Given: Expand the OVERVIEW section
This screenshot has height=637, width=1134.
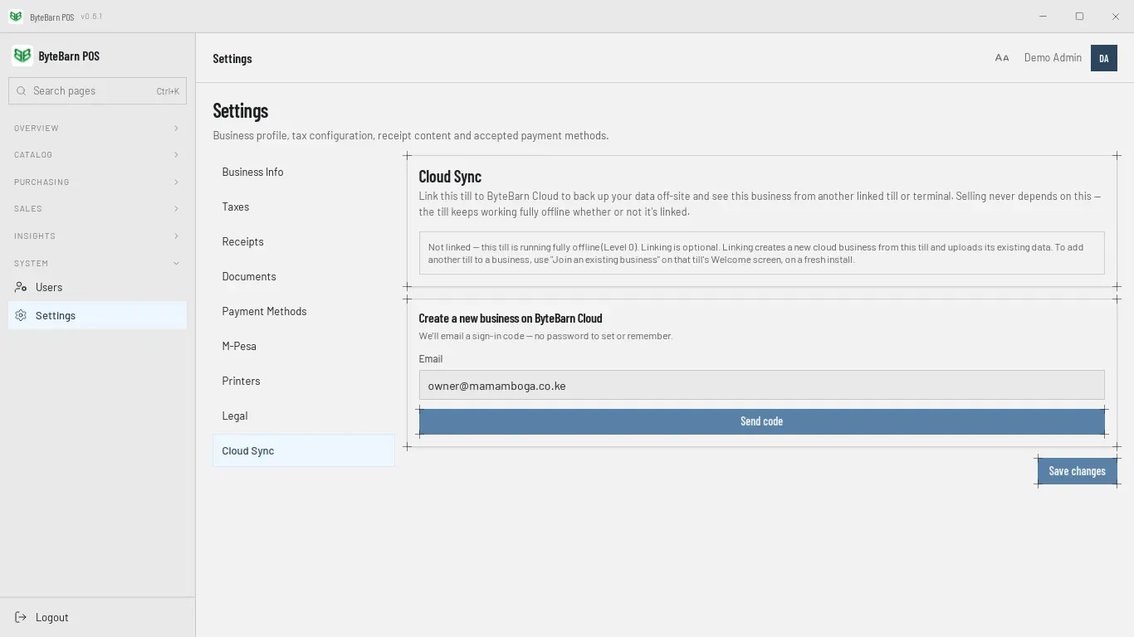Looking at the screenshot, I should (x=97, y=128).
